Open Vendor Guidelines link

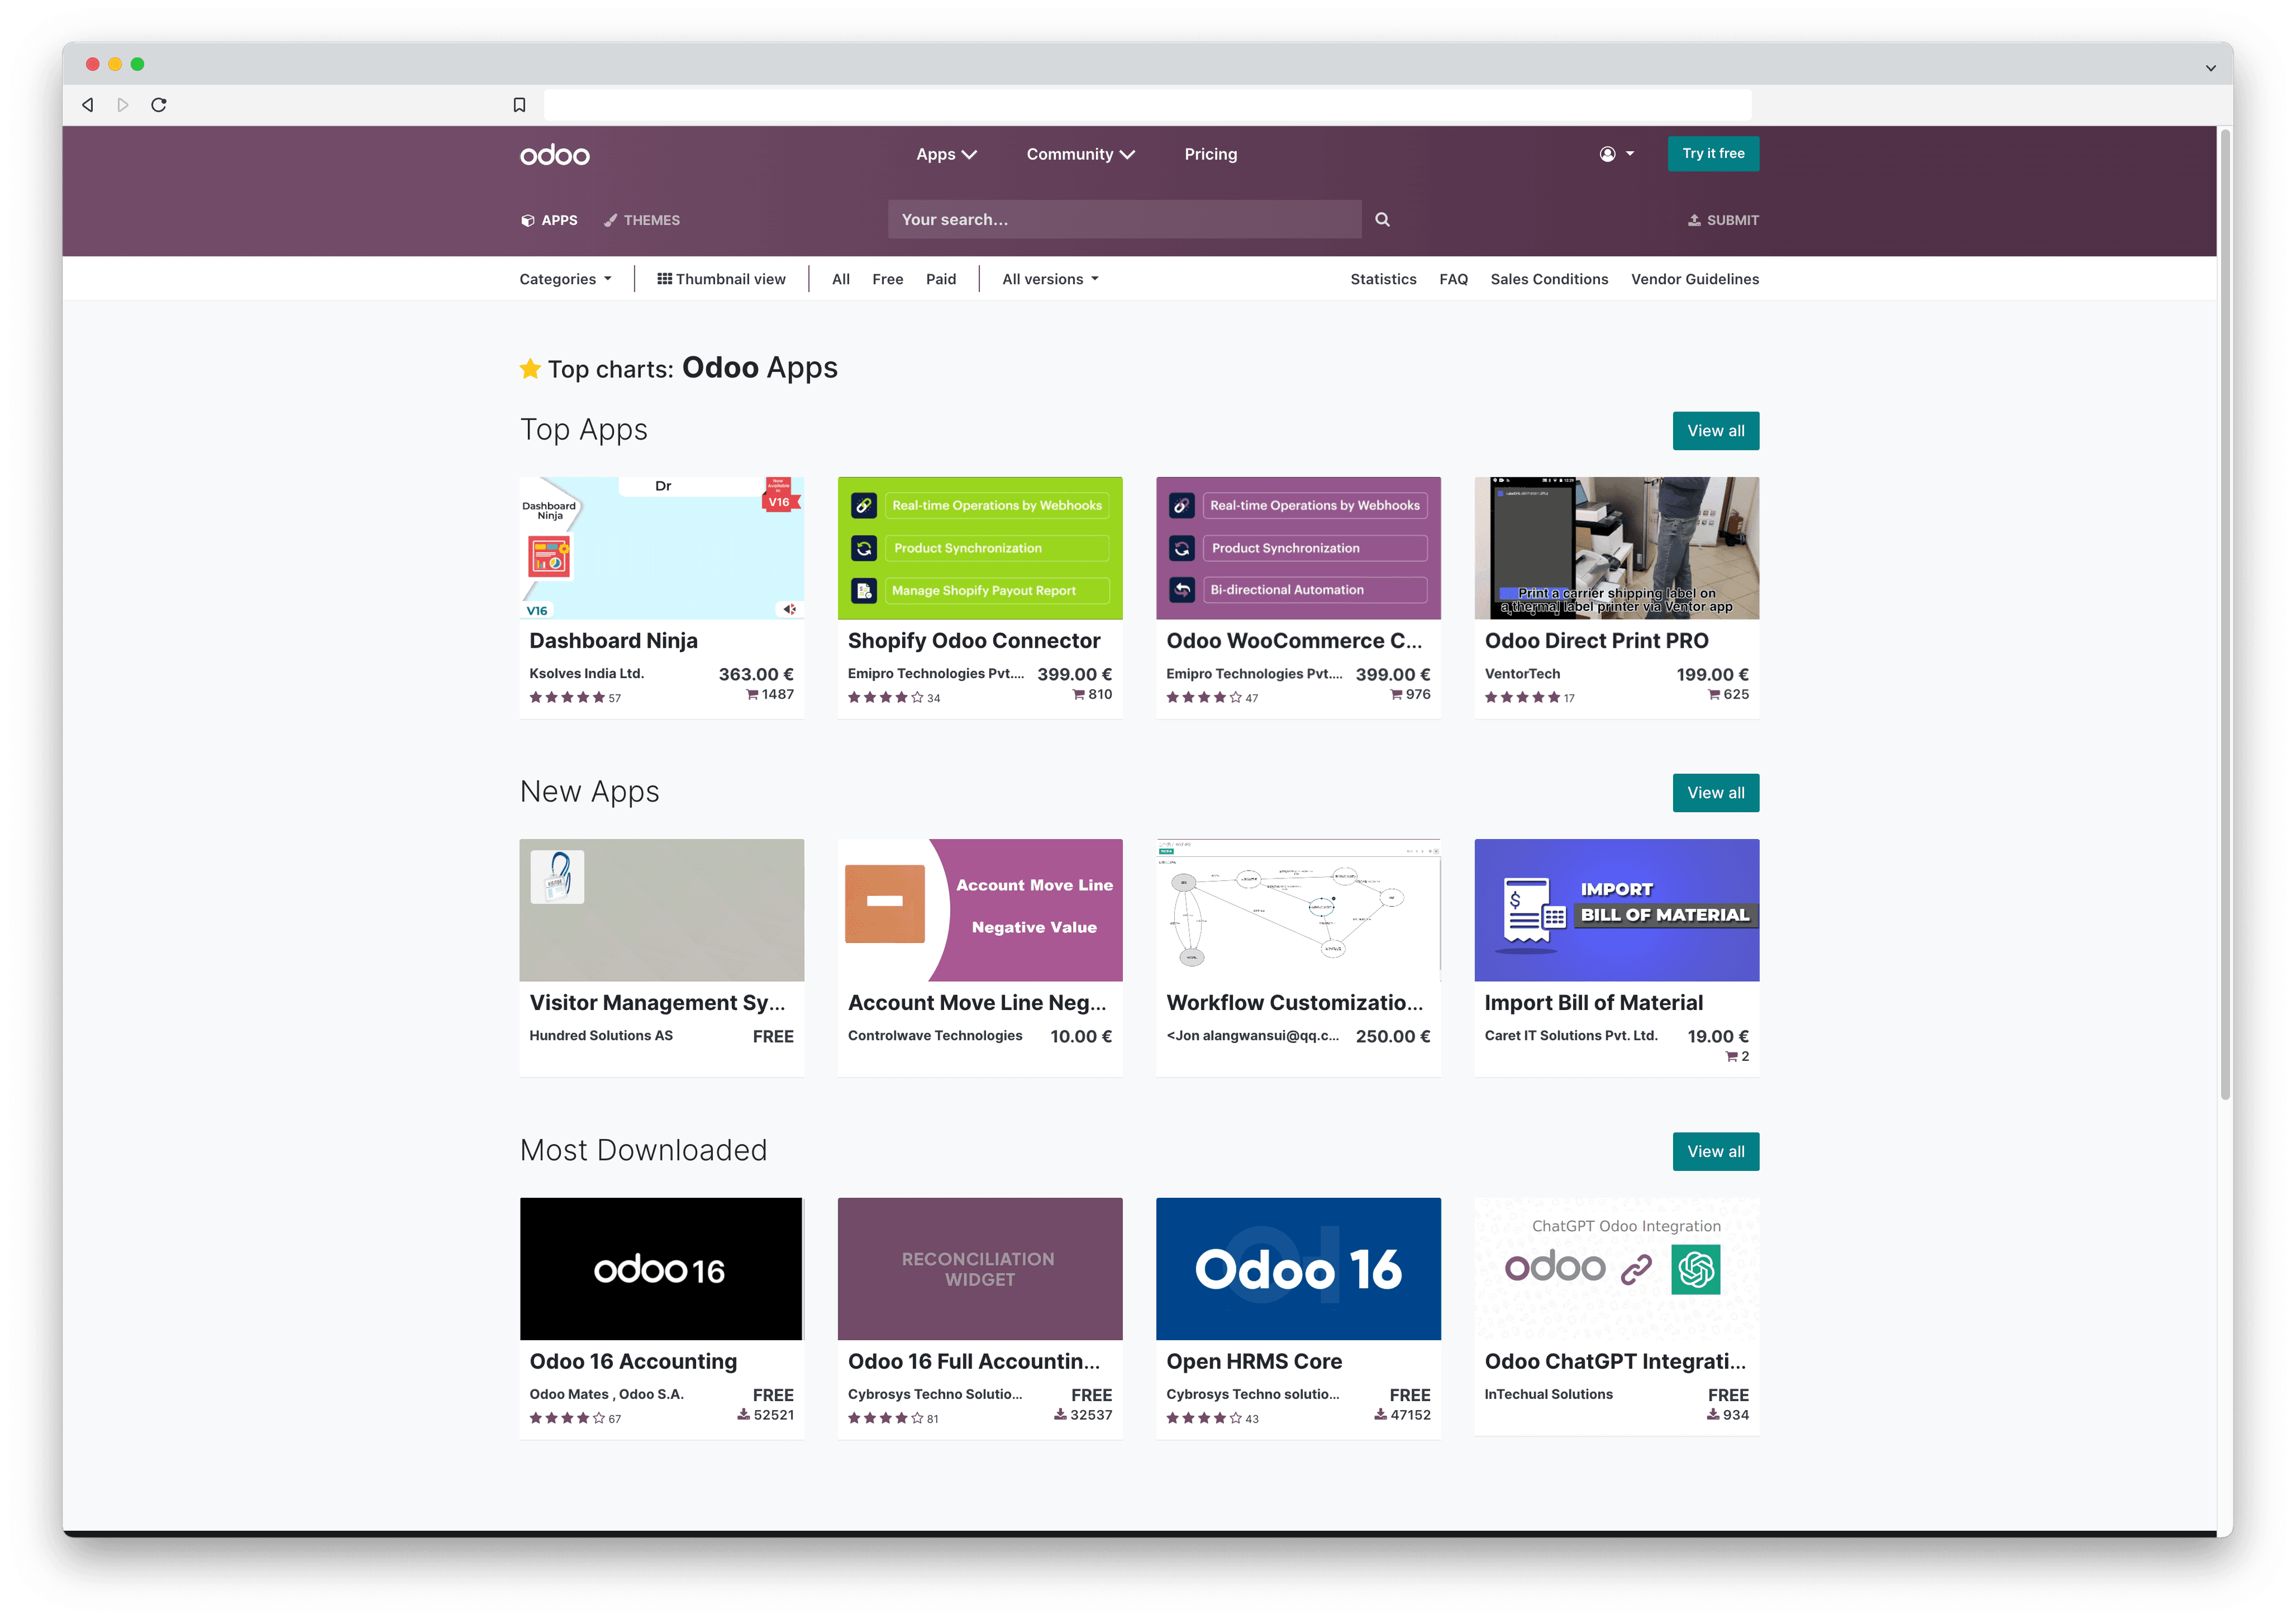[x=1694, y=279]
